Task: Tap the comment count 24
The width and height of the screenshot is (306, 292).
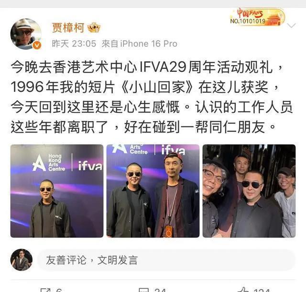Action: pyautogui.click(x=160, y=290)
